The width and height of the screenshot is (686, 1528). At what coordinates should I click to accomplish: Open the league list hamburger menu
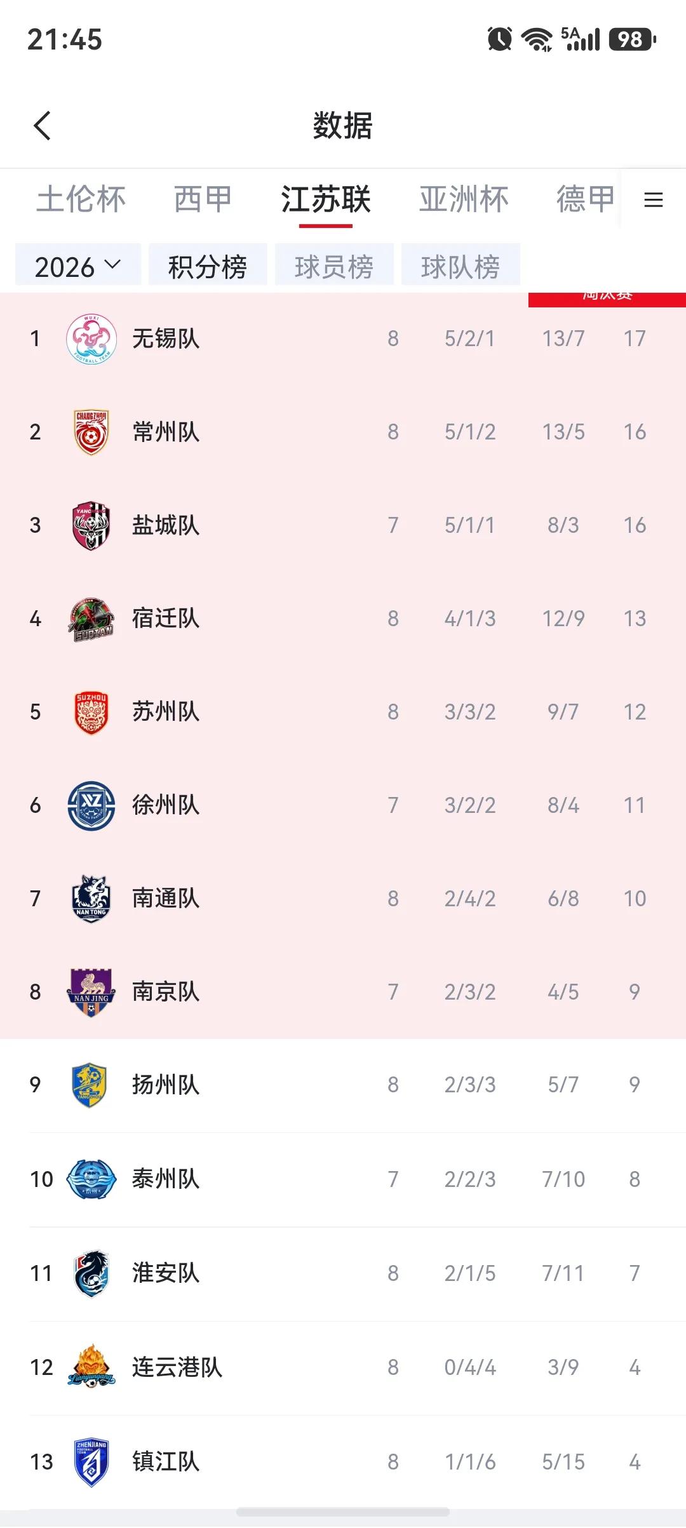[653, 200]
